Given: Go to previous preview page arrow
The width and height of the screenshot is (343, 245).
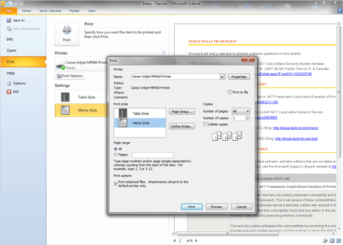Looking at the screenshot, I should [x=175, y=240].
